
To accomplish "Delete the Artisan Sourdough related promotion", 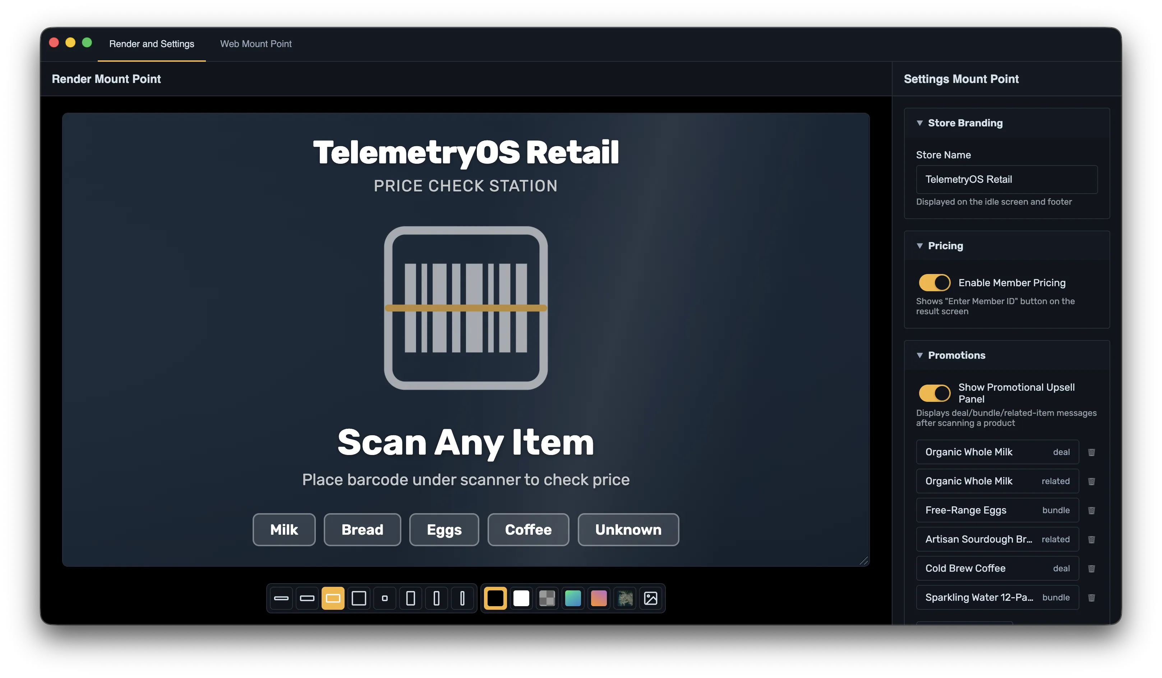I will 1092,539.
